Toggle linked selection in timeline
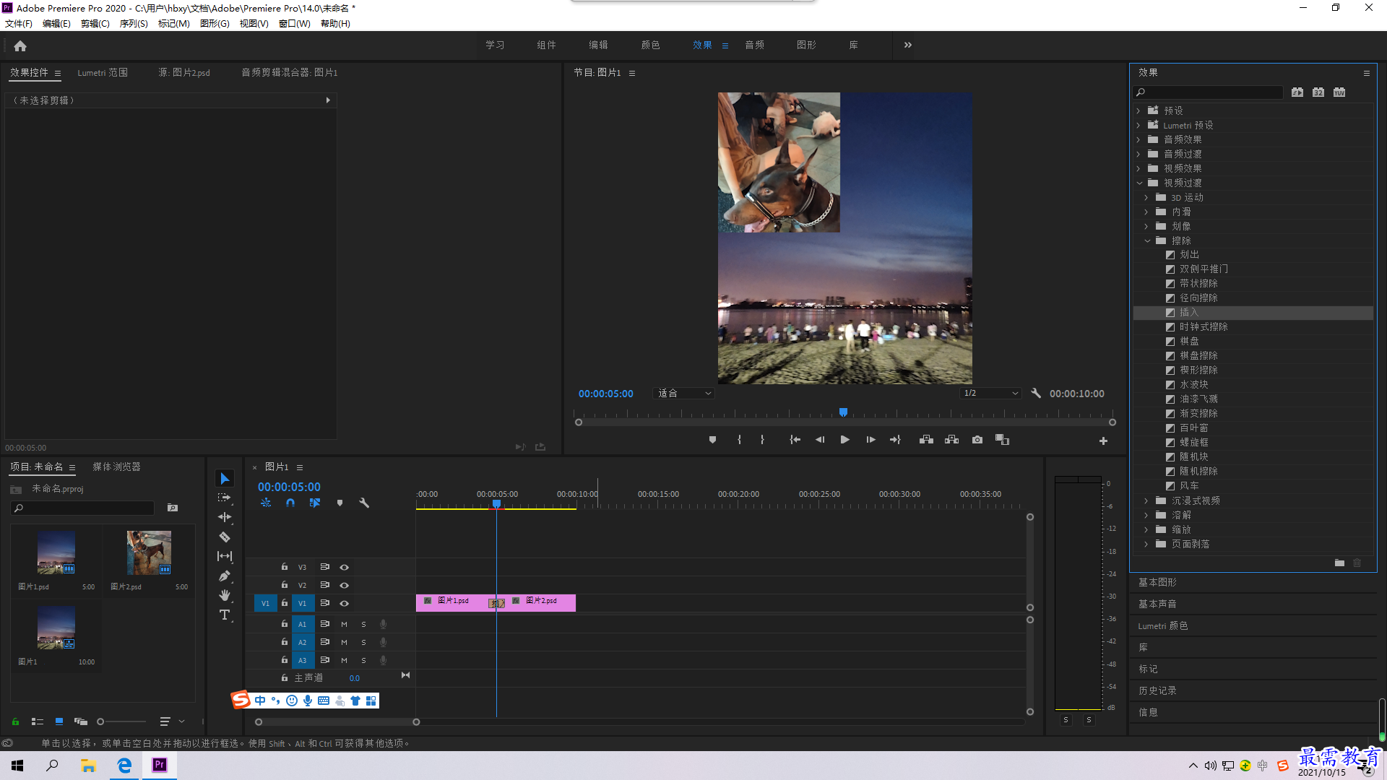Screen dimensions: 1387x780 tap(315, 503)
